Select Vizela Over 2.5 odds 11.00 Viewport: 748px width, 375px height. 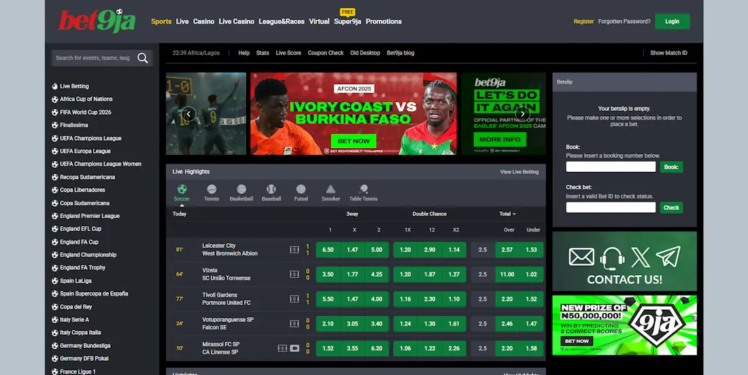pyautogui.click(x=507, y=274)
